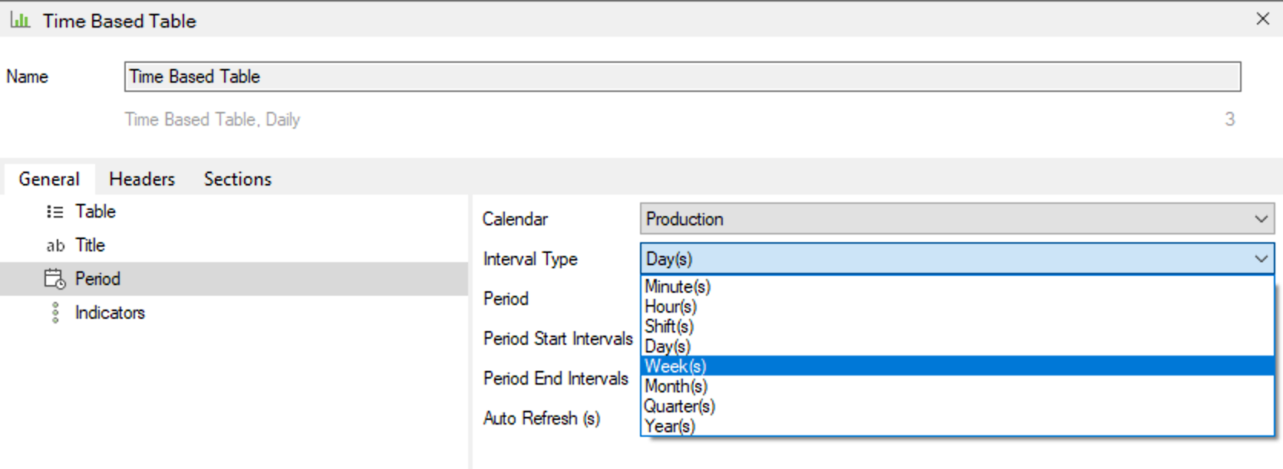
Task: Choose Minute(s) from the interval list
Action: 957,287
